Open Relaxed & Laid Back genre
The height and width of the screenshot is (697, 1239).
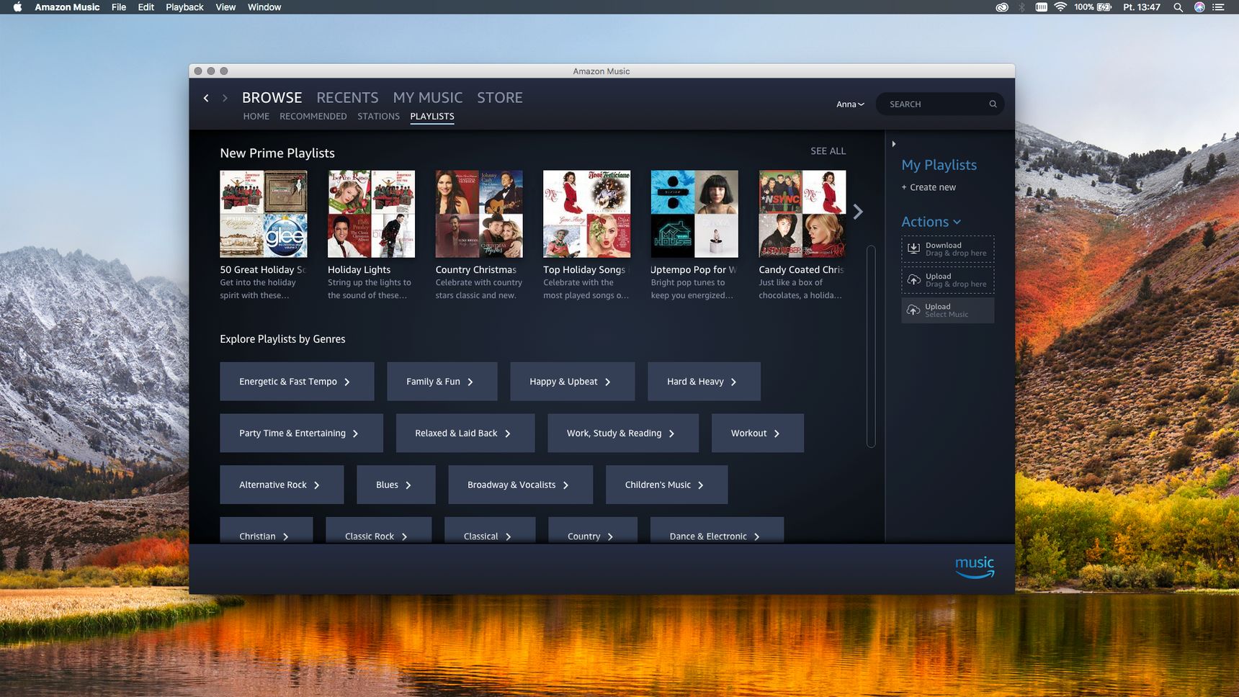click(x=465, y=433)
